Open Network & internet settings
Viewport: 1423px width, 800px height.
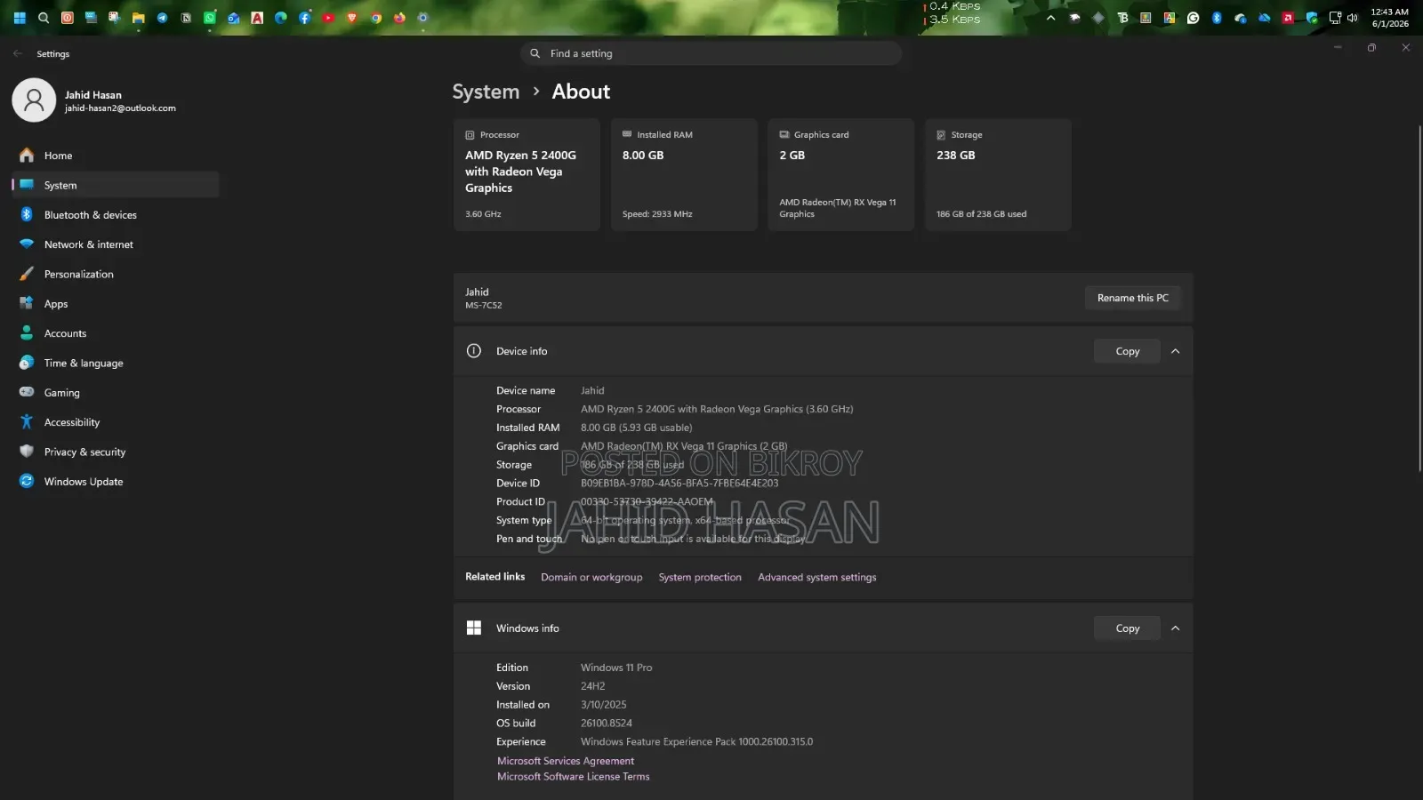(x=116, y=244)
